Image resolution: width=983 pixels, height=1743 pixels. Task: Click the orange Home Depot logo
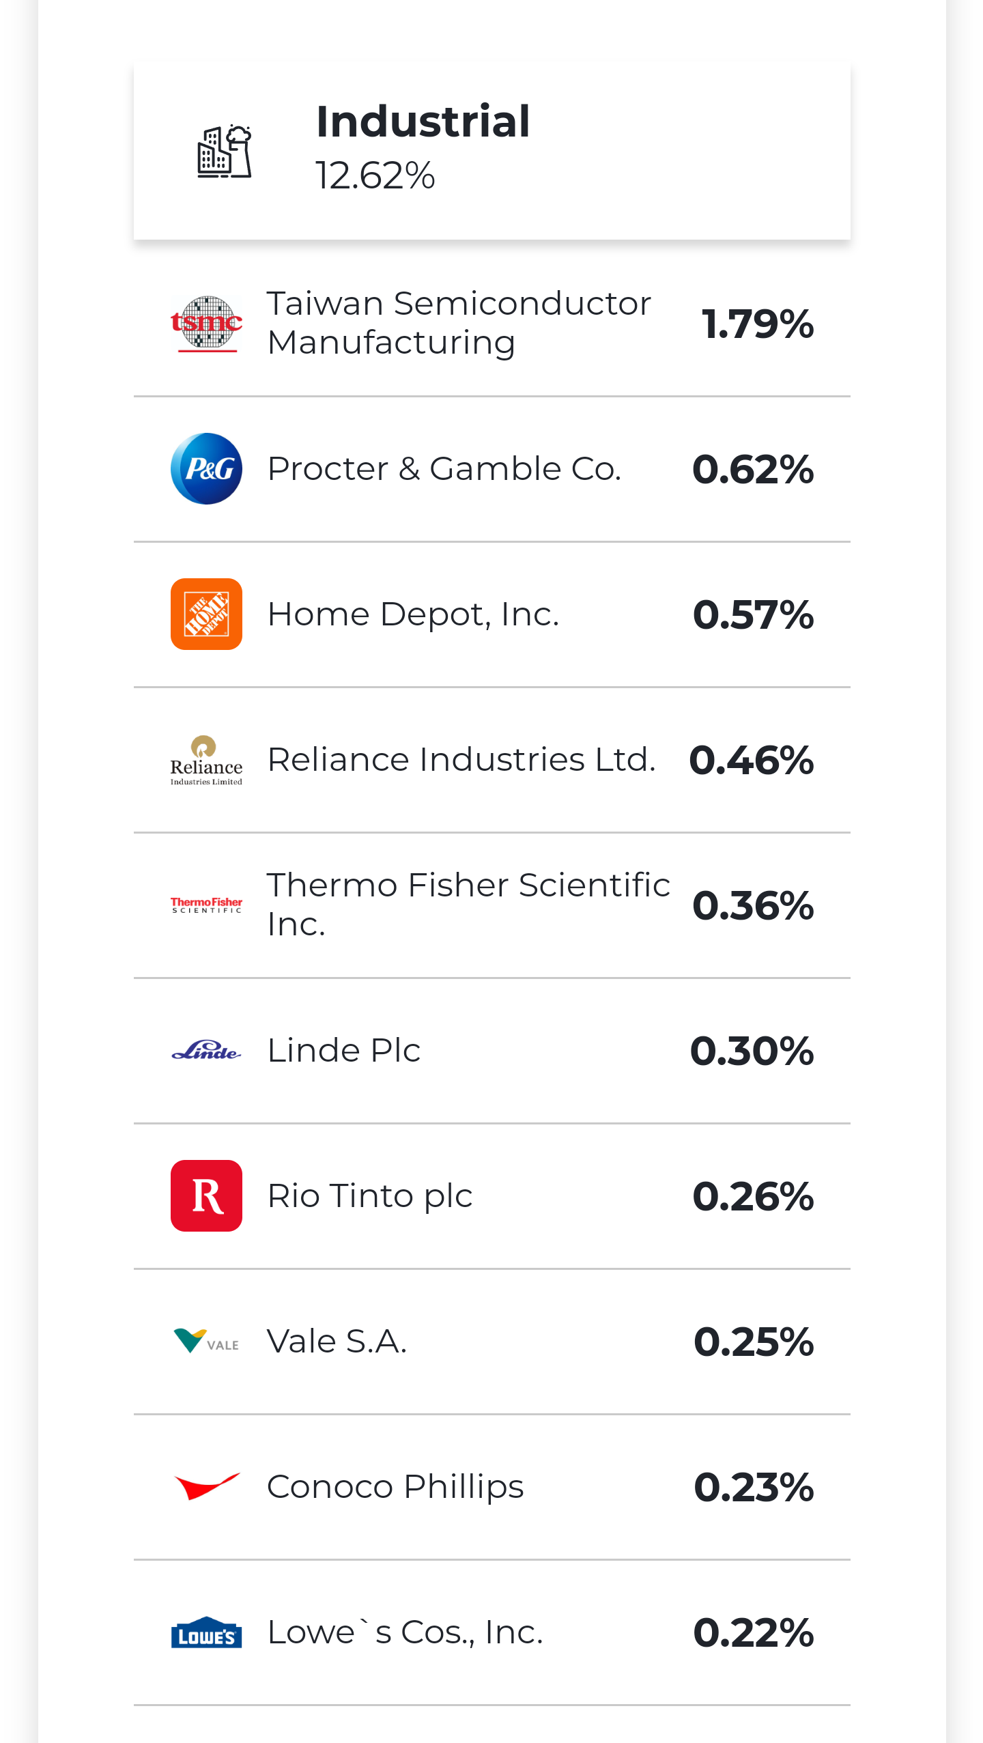(206, 614)
